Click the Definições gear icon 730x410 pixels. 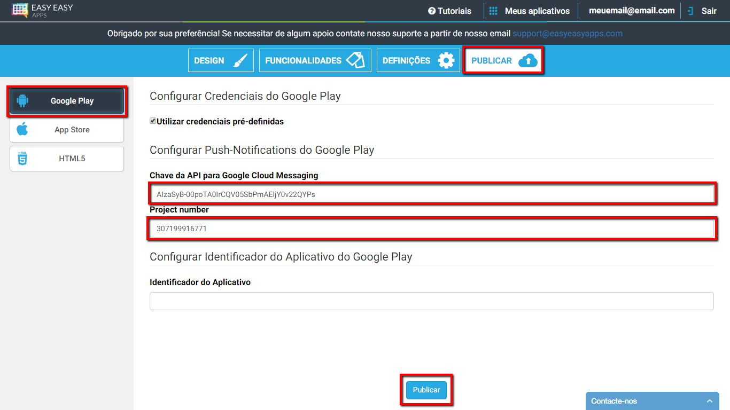[446, 60]
